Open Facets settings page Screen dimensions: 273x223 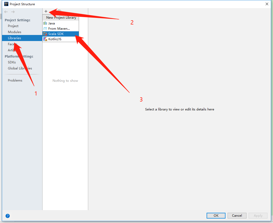coord(12,44)
